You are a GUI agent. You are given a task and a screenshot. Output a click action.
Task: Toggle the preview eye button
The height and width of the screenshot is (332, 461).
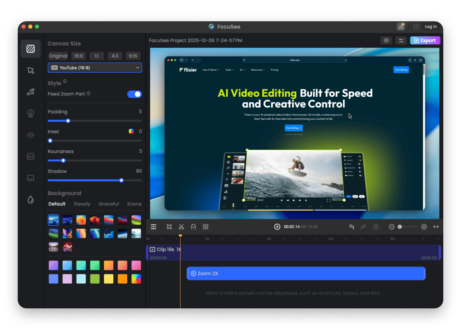[386, 40]
